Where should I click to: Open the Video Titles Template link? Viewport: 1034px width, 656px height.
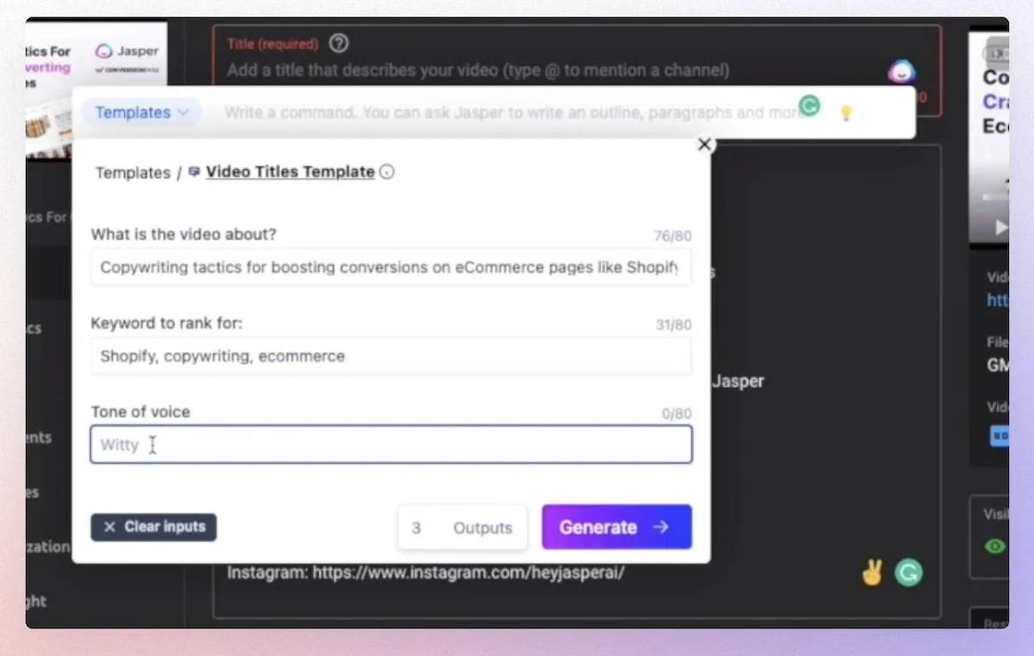[x=290, y=172]
